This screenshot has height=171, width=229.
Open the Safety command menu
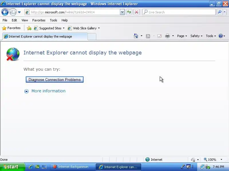tap(196, 36)
